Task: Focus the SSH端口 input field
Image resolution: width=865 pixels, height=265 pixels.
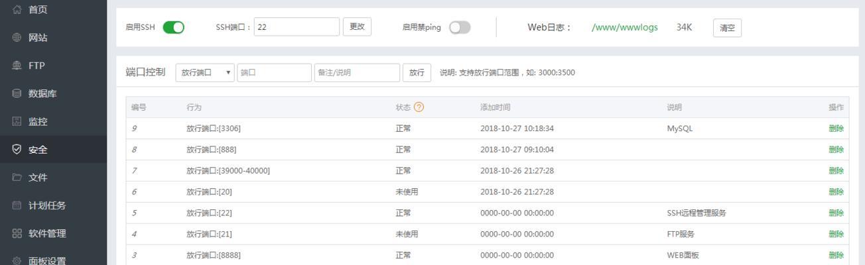Action: (297, 26)
